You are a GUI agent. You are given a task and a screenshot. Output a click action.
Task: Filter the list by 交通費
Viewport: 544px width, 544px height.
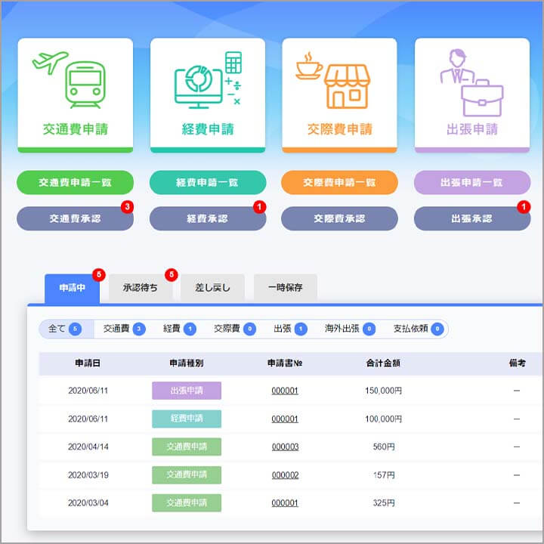[123, 329]
